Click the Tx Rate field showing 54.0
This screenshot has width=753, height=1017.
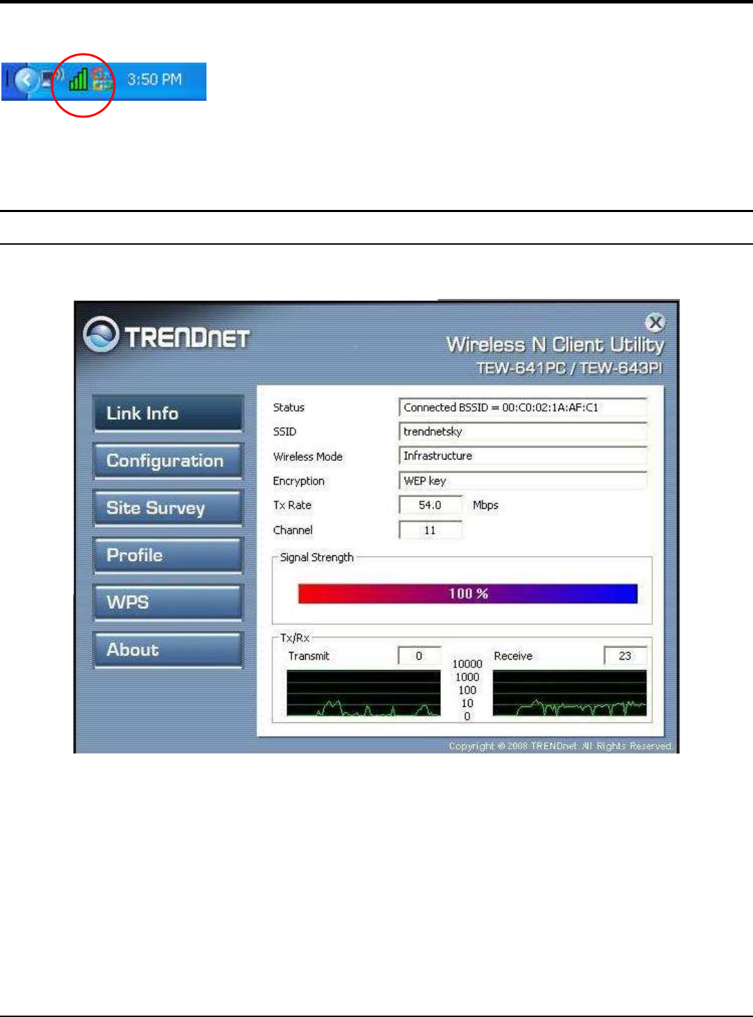tap(430, 505)
